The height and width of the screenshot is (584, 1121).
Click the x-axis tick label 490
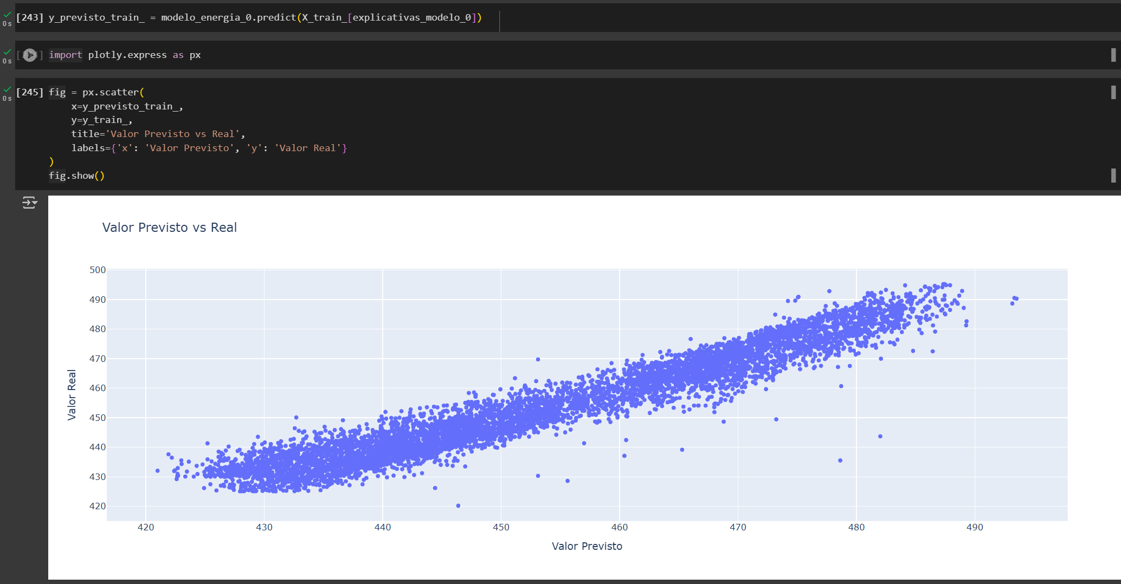pyautogui.click(x=975, y=527)
